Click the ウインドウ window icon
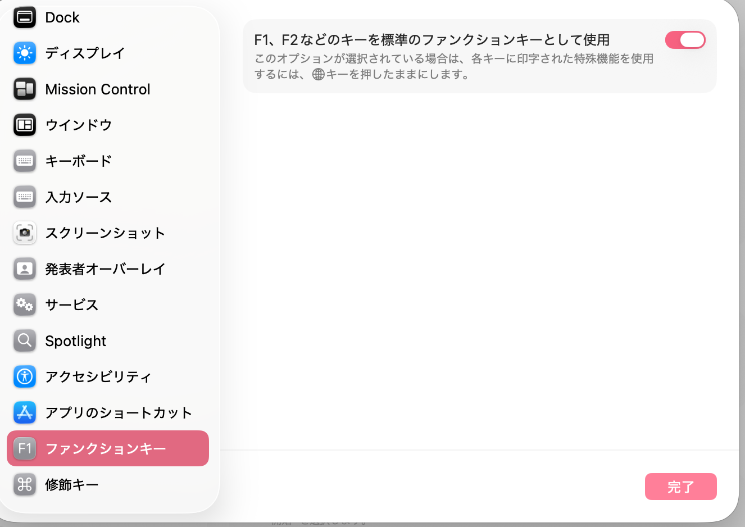The width and height of the screenshot is (745, 527). (x=25, y=125)
